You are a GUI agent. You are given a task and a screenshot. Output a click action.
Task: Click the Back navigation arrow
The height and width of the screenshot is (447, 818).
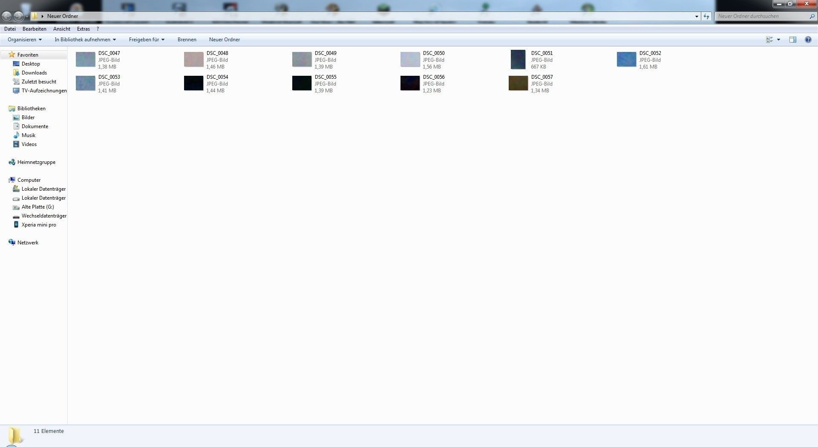pyautogui.click(x=7, y=16)
